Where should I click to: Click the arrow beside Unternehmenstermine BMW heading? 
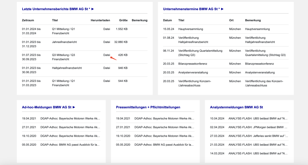[x=222, y=9]
